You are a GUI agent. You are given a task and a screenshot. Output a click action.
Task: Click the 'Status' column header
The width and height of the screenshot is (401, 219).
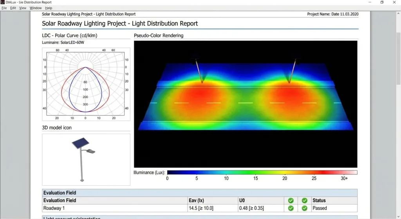pos(334,200)
